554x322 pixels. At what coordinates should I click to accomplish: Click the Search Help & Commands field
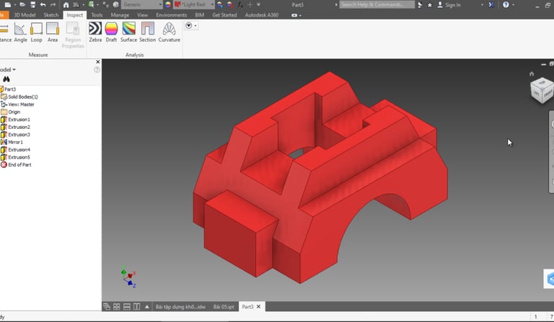(x=377, y=4)
